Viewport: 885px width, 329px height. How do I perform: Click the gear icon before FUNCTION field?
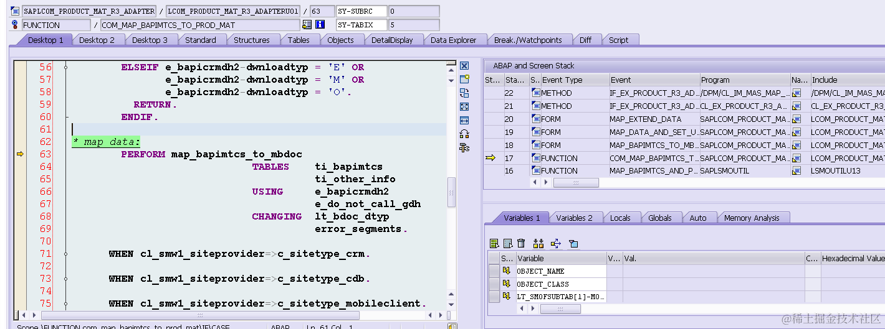[x=16, y=25]
